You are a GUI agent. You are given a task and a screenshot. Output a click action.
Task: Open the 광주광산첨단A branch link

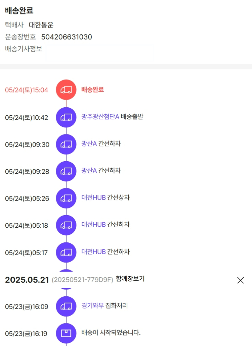click(100, 117)
